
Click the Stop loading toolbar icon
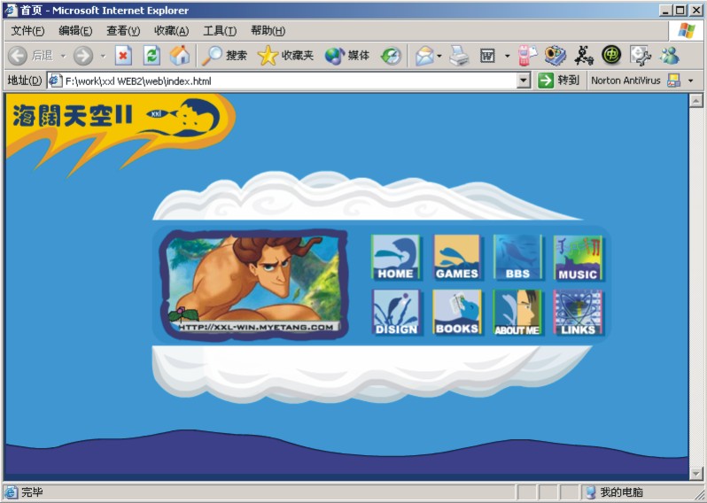coord(123,56)
